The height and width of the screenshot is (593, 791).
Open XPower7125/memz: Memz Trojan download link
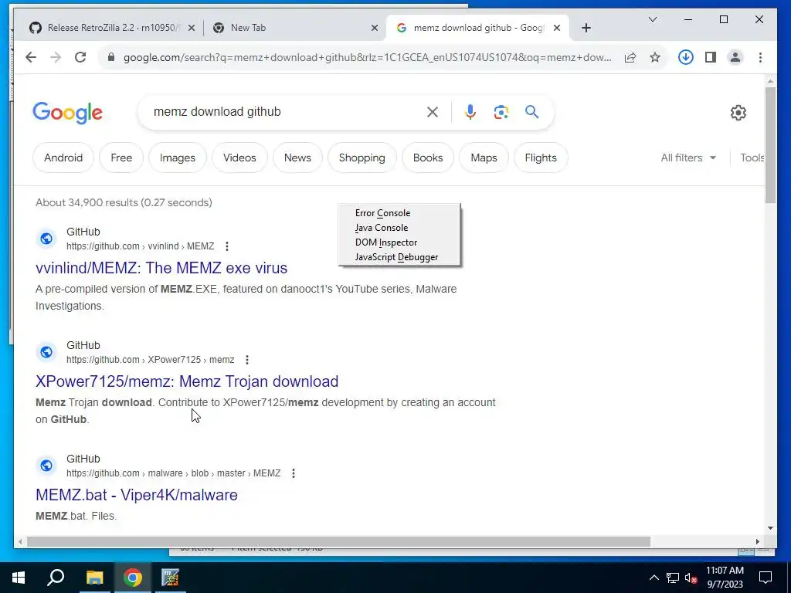click(x=187, y=381)
